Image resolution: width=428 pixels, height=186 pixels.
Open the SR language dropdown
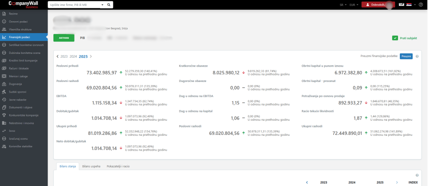(x=342, y=5)
